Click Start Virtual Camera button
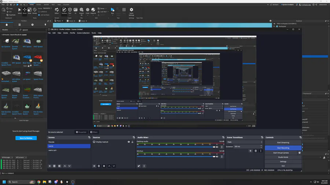This screenshot has height=185, width=330. [281, 153]
